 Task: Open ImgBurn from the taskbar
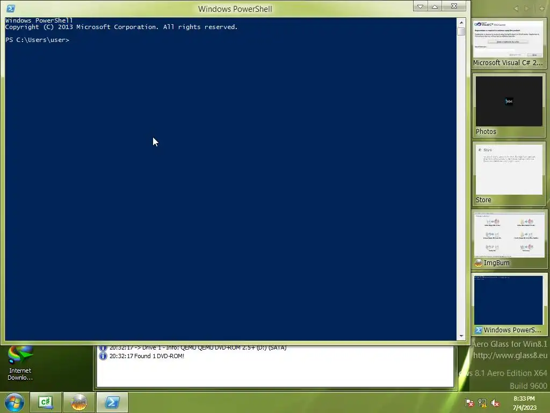79,402
